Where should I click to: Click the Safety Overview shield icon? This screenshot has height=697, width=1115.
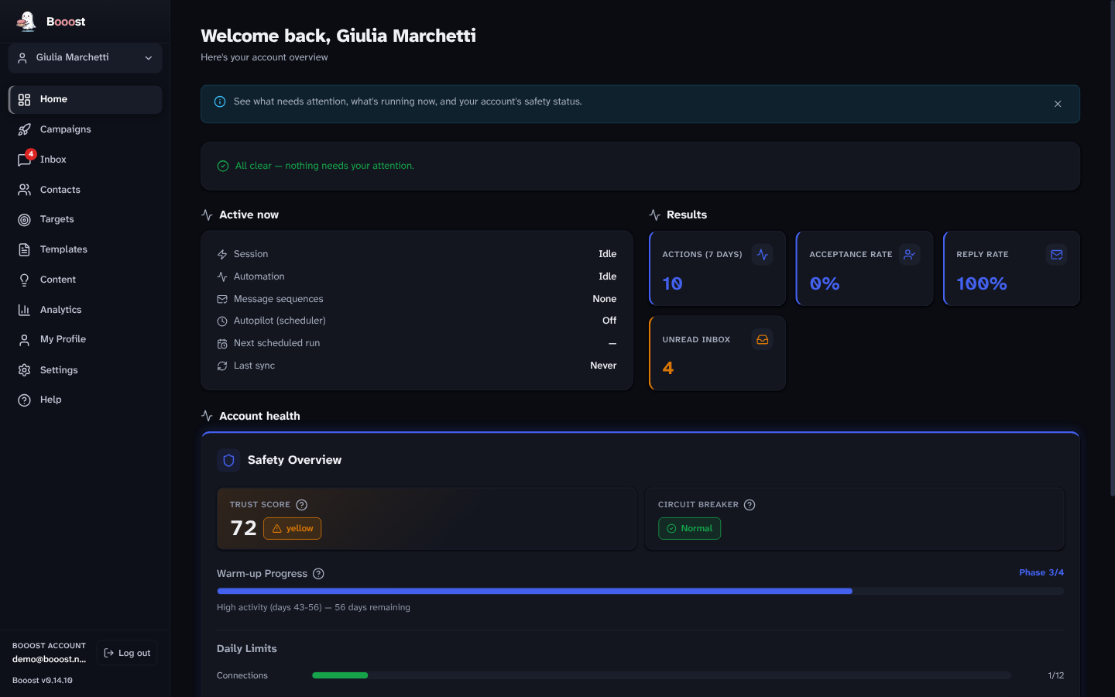coord(228,460)
